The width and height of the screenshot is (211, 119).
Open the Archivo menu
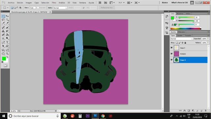pyautogui.click(x=11, y=3)
